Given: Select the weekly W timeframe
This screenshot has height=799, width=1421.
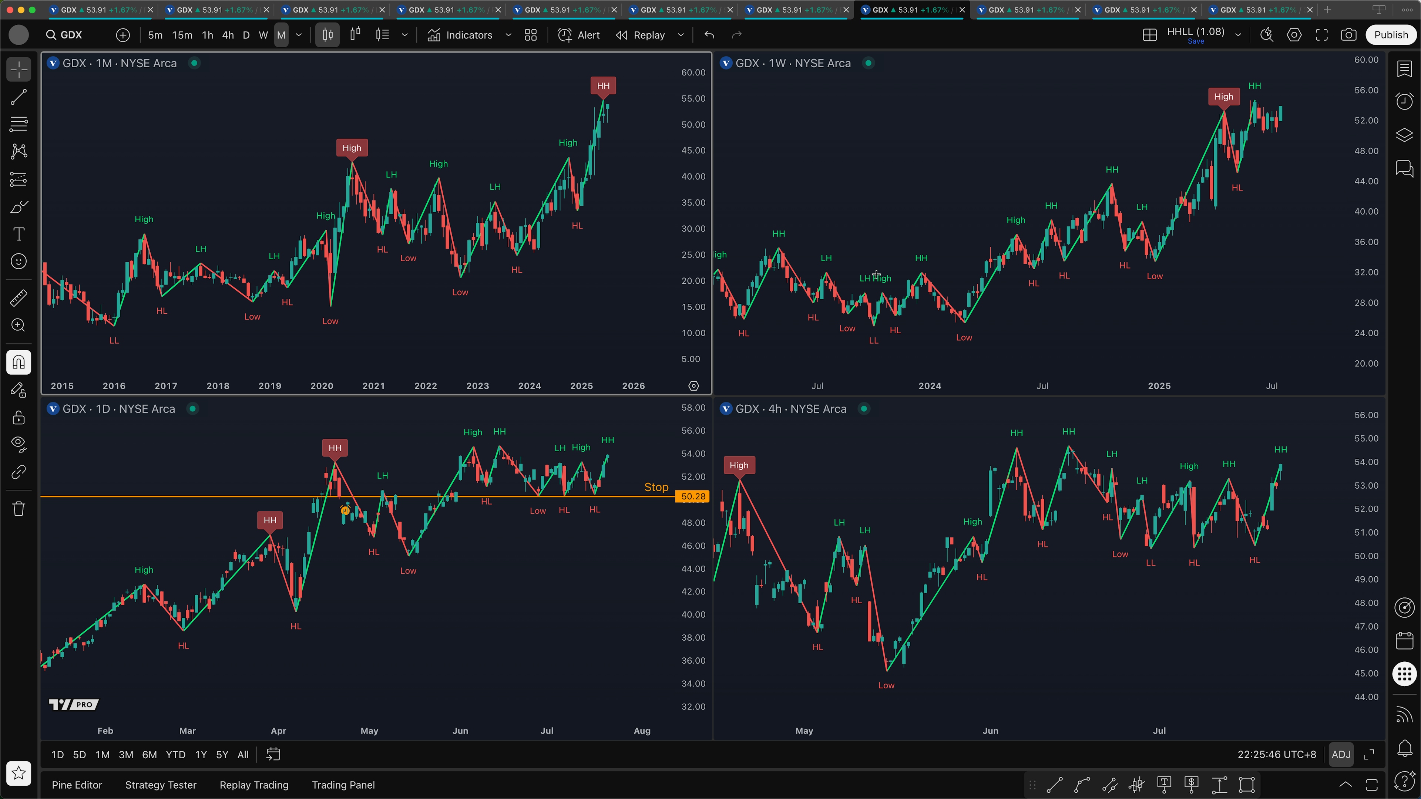Looking at the screenshot, I should [264, 35].
